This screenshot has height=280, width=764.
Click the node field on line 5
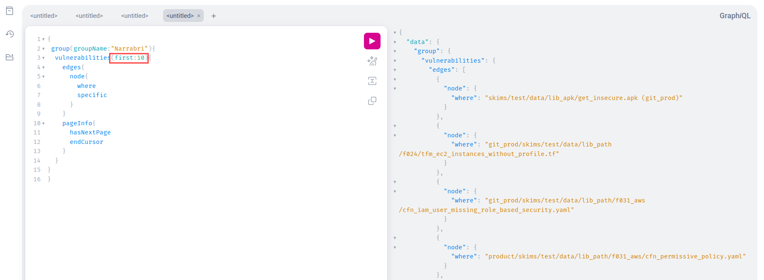[77, 76]
